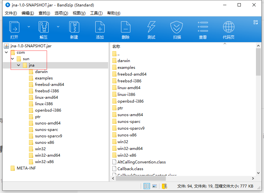Image resolution: width=264 pixels, height=193 pixels.
Task: Open the 查找(I) menu
Action: [x=44, y=13]
